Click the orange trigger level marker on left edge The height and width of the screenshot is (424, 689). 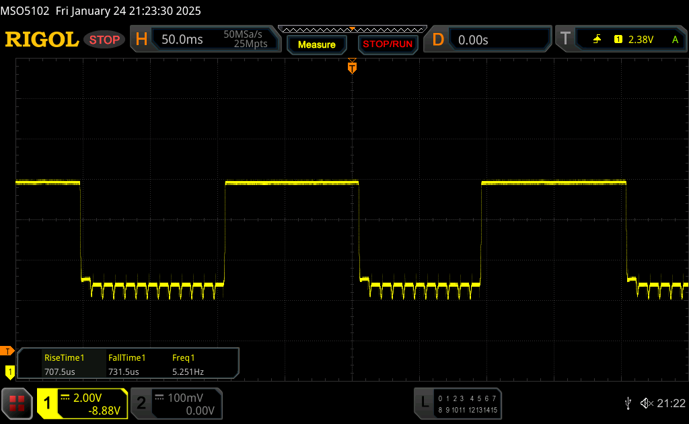coord(8,351)
